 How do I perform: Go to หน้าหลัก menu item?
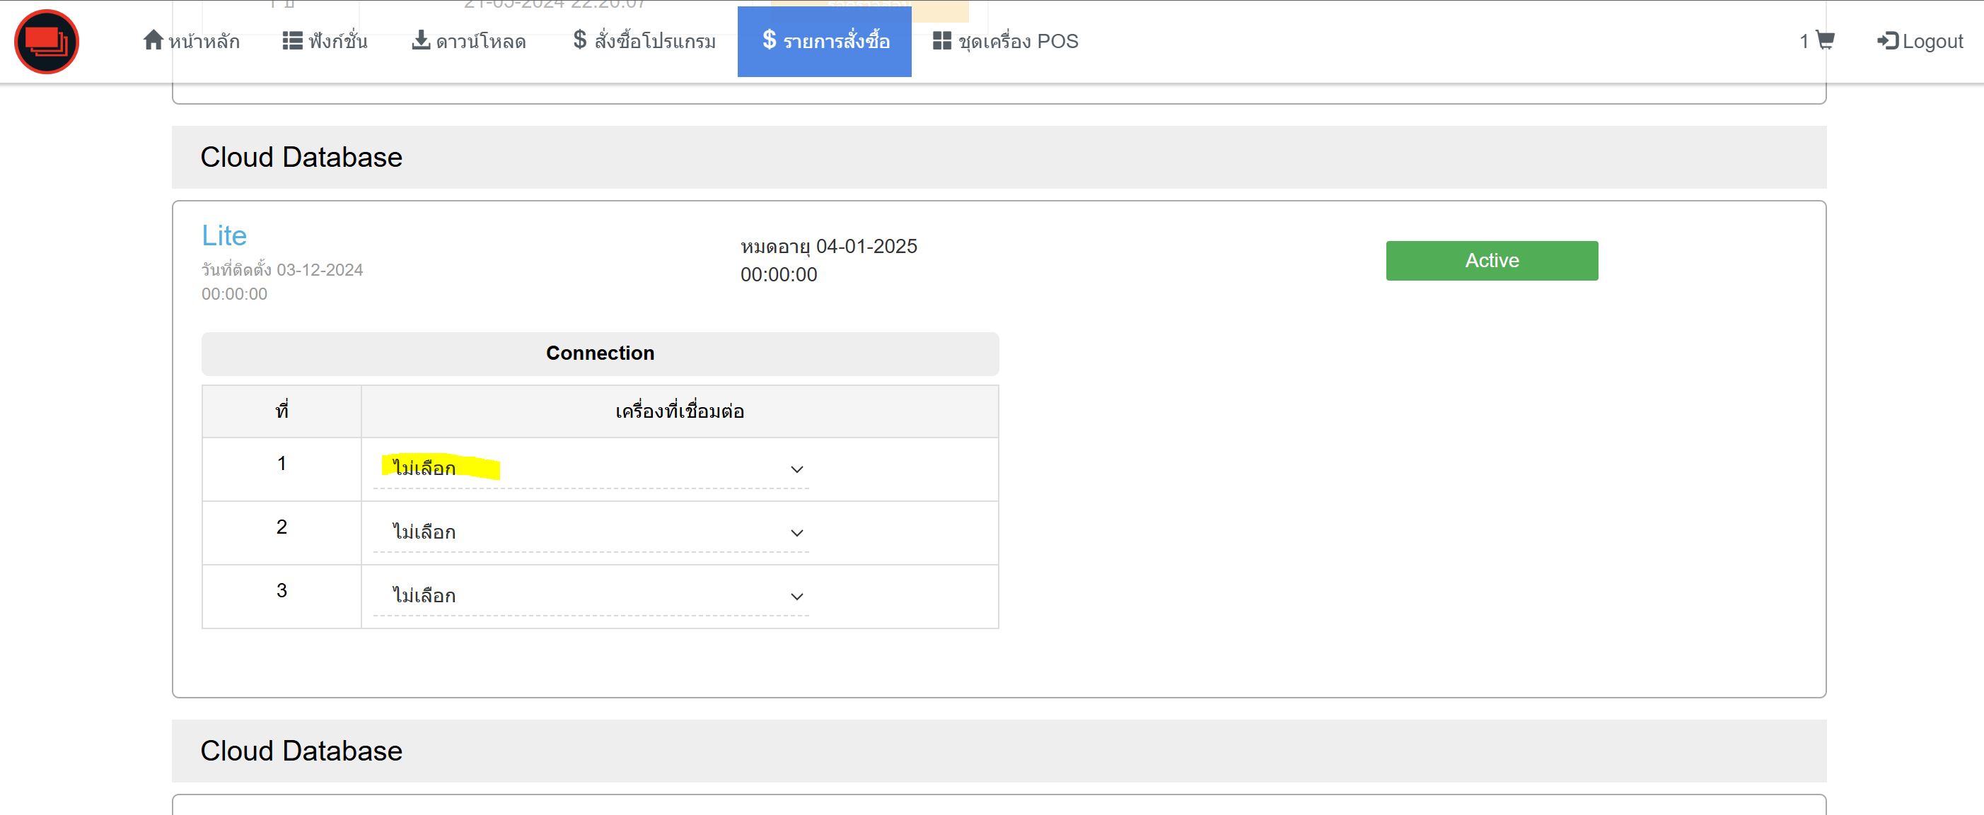204,42
